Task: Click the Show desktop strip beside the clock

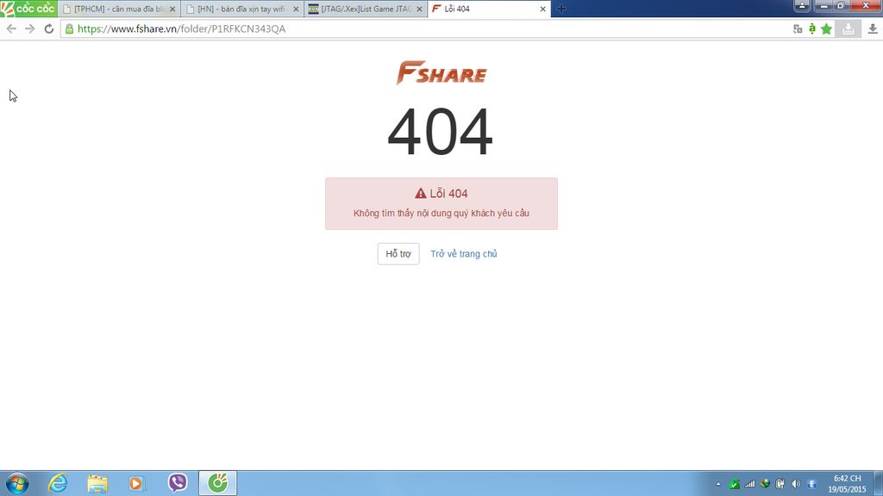Action: pyautogui.click(x=878, y=484)
